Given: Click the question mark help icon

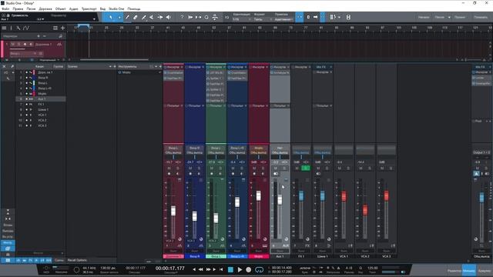Looking at the screenshot, I should [x=182, y=17].
